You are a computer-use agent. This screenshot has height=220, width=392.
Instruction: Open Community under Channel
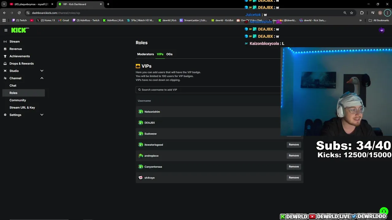point(18,100)
